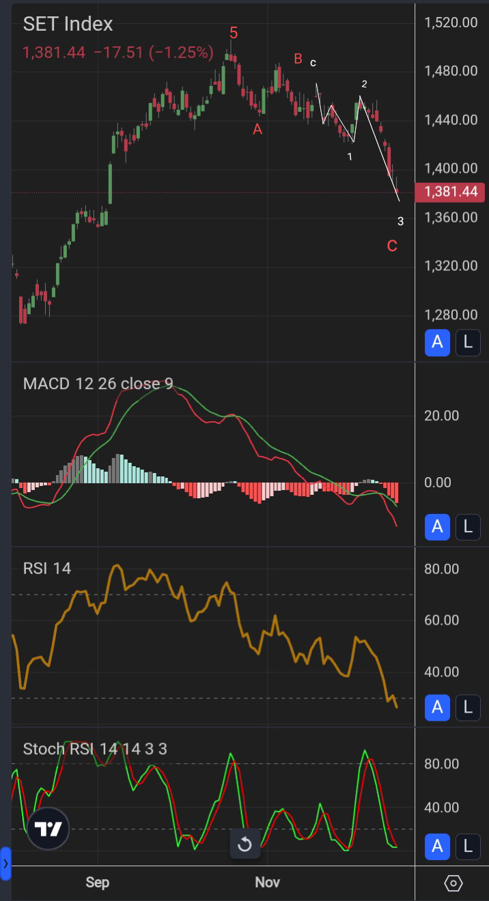Toggle log scale in the RSI pane

[468, 707]
